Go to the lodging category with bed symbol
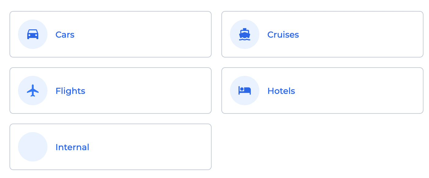Viewport: 429px width, 178px height. [245, 91]
